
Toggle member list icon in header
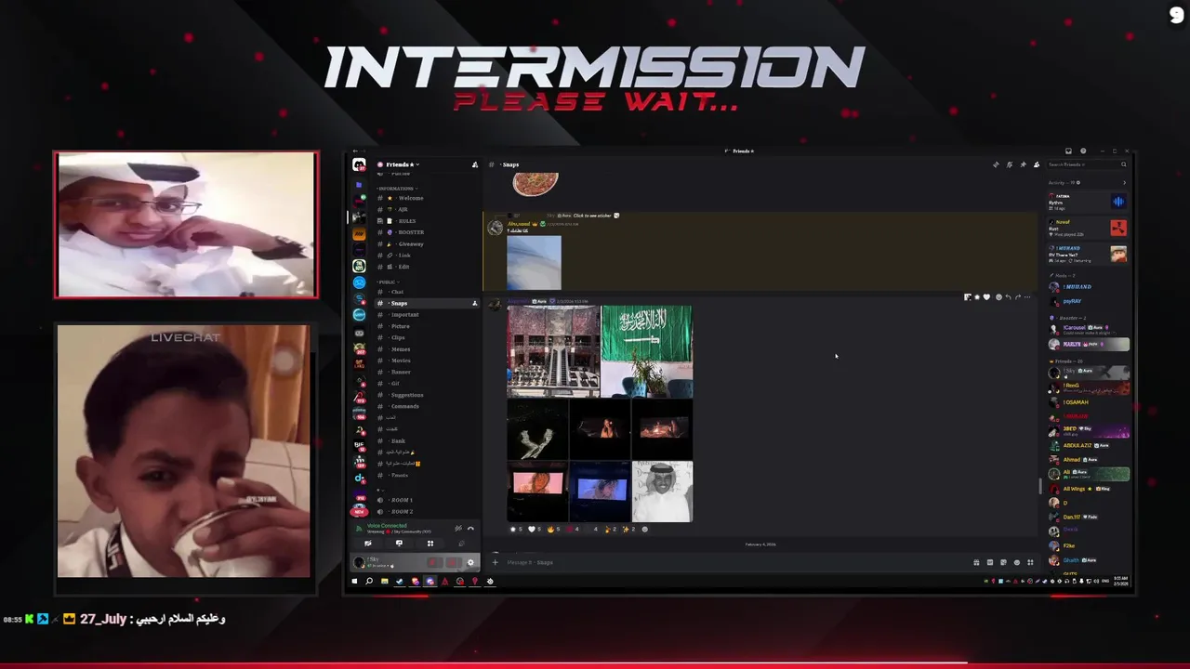coord(1037,164)
